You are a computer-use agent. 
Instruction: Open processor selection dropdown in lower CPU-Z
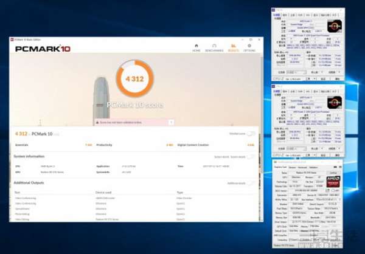(x=296, y=149)
